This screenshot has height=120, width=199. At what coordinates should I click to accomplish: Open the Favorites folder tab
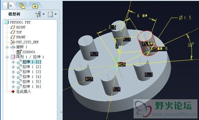(x=35, y=6)
